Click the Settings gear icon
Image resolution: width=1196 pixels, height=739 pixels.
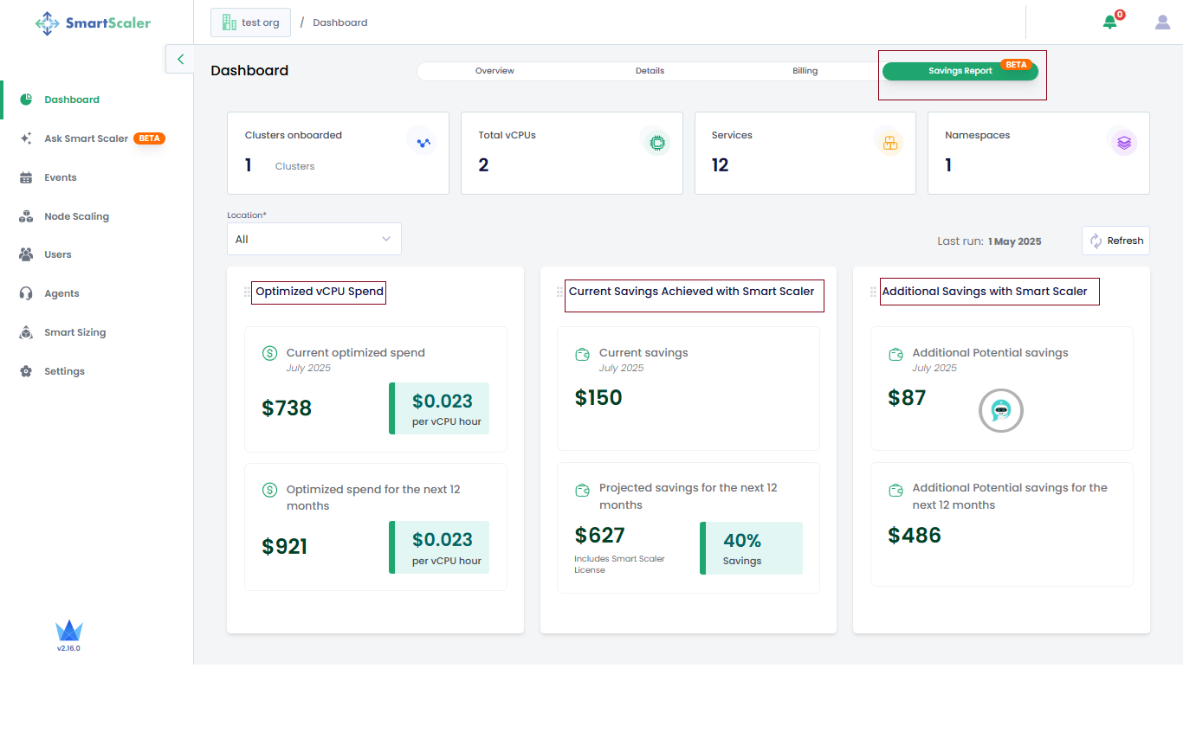tap(26, 371)
